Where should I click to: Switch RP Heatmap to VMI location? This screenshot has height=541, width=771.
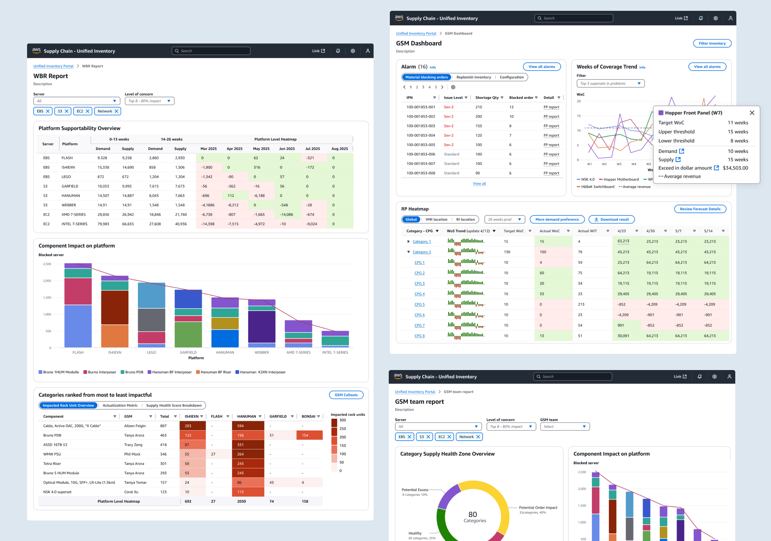[x=436, y=219]
